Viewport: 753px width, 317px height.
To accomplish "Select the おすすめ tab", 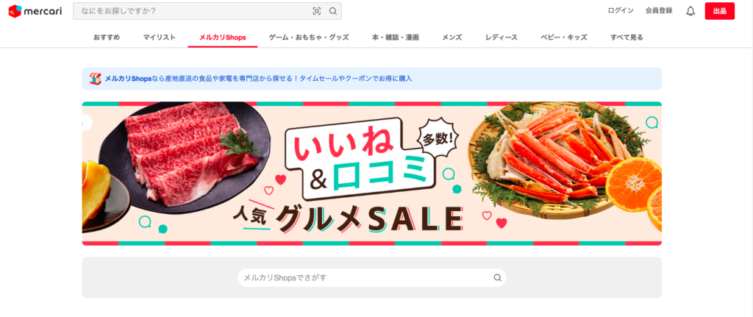I will point(107,37).
